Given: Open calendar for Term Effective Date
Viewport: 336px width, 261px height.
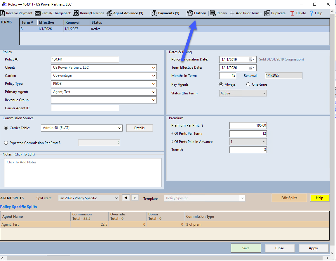Looking at the screenshot, I should [252, 68].
